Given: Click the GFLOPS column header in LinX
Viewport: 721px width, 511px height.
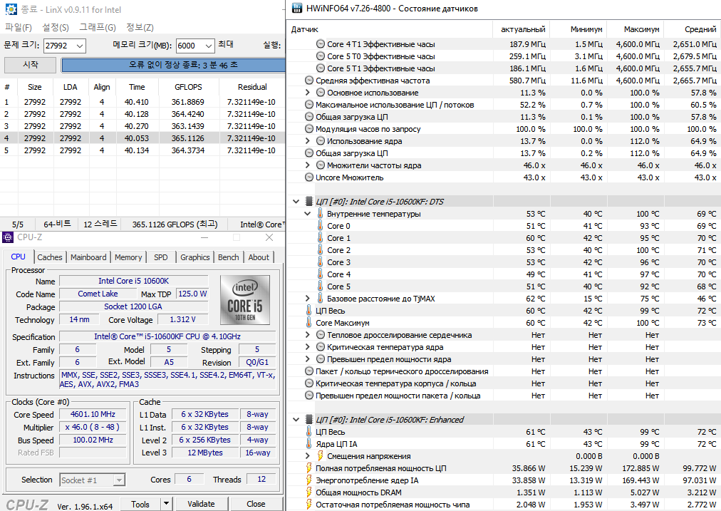Looking at the screenshot, I should 189,87.
